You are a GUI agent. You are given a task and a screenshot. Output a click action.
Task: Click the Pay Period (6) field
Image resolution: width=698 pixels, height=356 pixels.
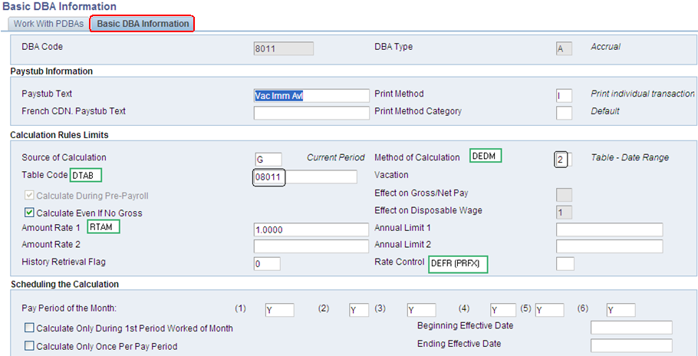(x=621, y=310)
